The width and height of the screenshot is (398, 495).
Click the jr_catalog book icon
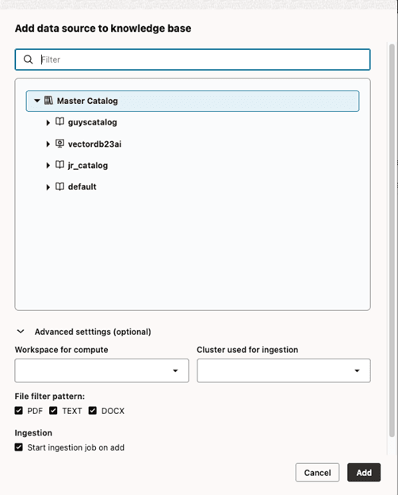click(59, 165)
